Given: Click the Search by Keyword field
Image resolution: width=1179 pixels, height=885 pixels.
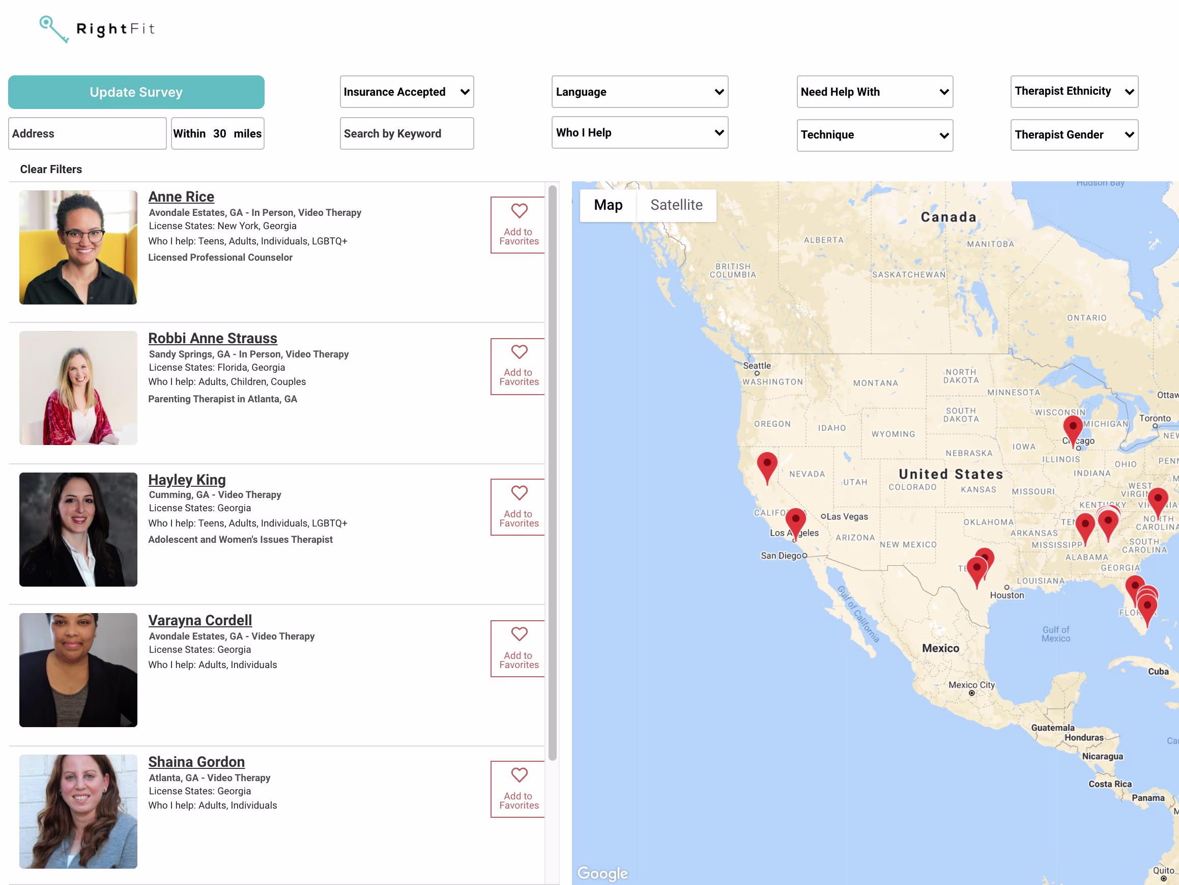Looking at the screenshot, I should 407,133.
